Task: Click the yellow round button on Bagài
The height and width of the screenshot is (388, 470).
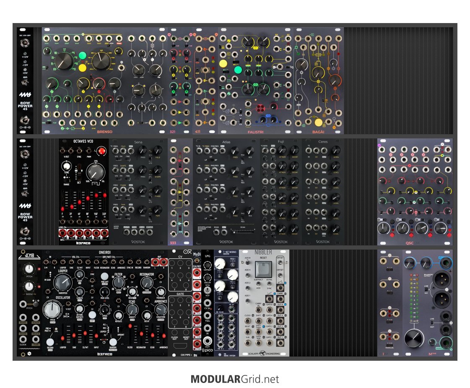Action: coord(319,122)
